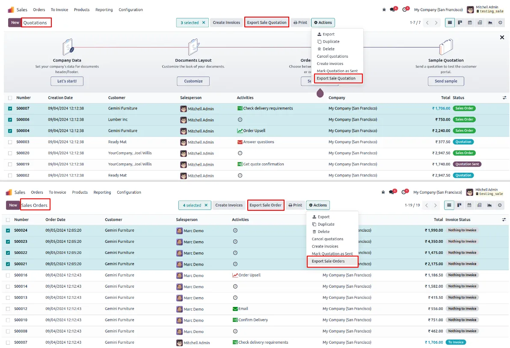Go to previous page in Quotations pager
510x348 pixels.
(427, 23)
